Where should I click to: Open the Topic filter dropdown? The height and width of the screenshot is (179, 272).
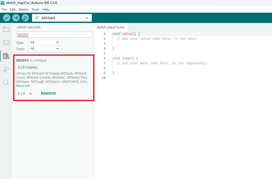45,49
